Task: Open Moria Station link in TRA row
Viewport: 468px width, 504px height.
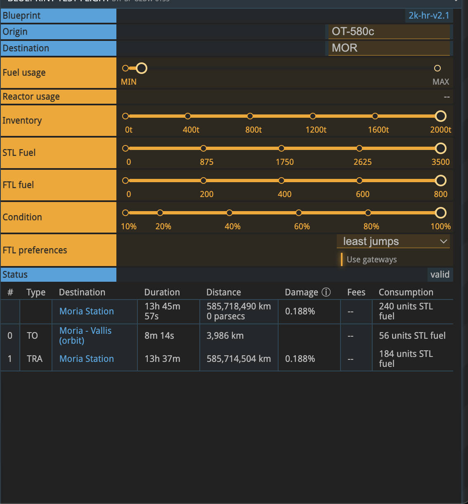Action: tap(87, 359)
